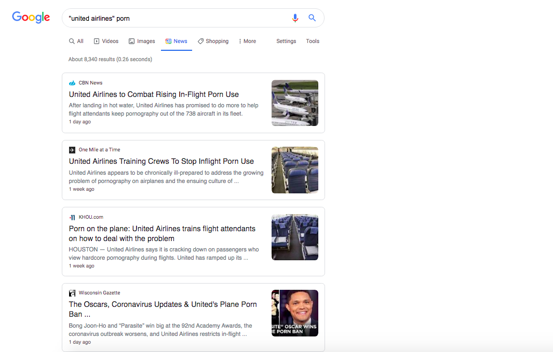The image size is (553, 352).
Task: Switch to the All results tab
Action: 76,41
